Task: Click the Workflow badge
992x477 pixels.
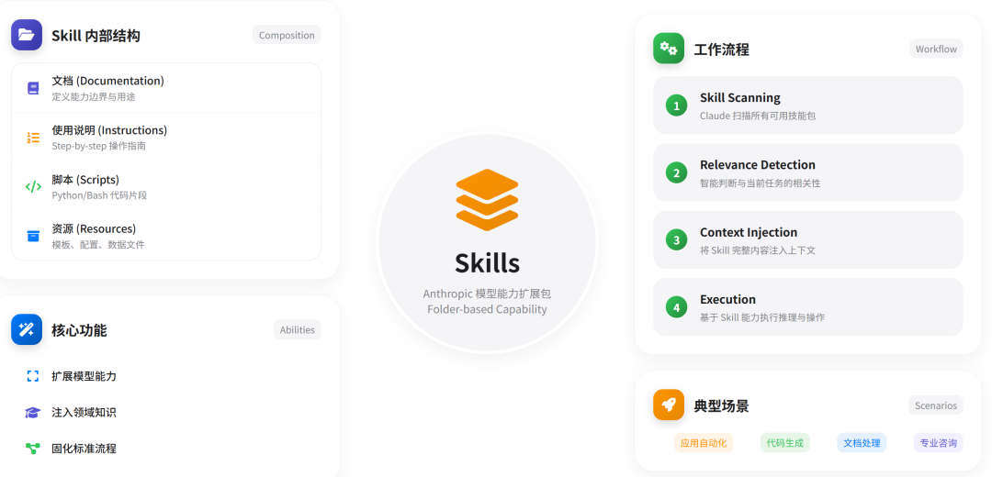Action: (936, 48)
